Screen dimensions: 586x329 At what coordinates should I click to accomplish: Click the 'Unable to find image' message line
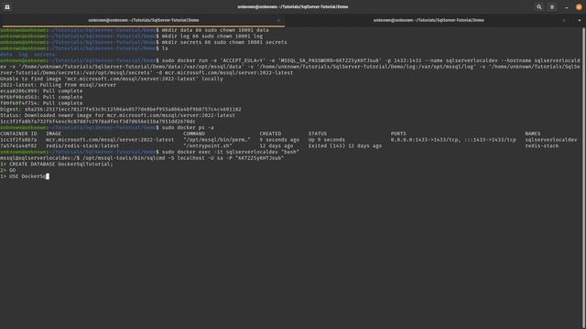tap(112, 79)
